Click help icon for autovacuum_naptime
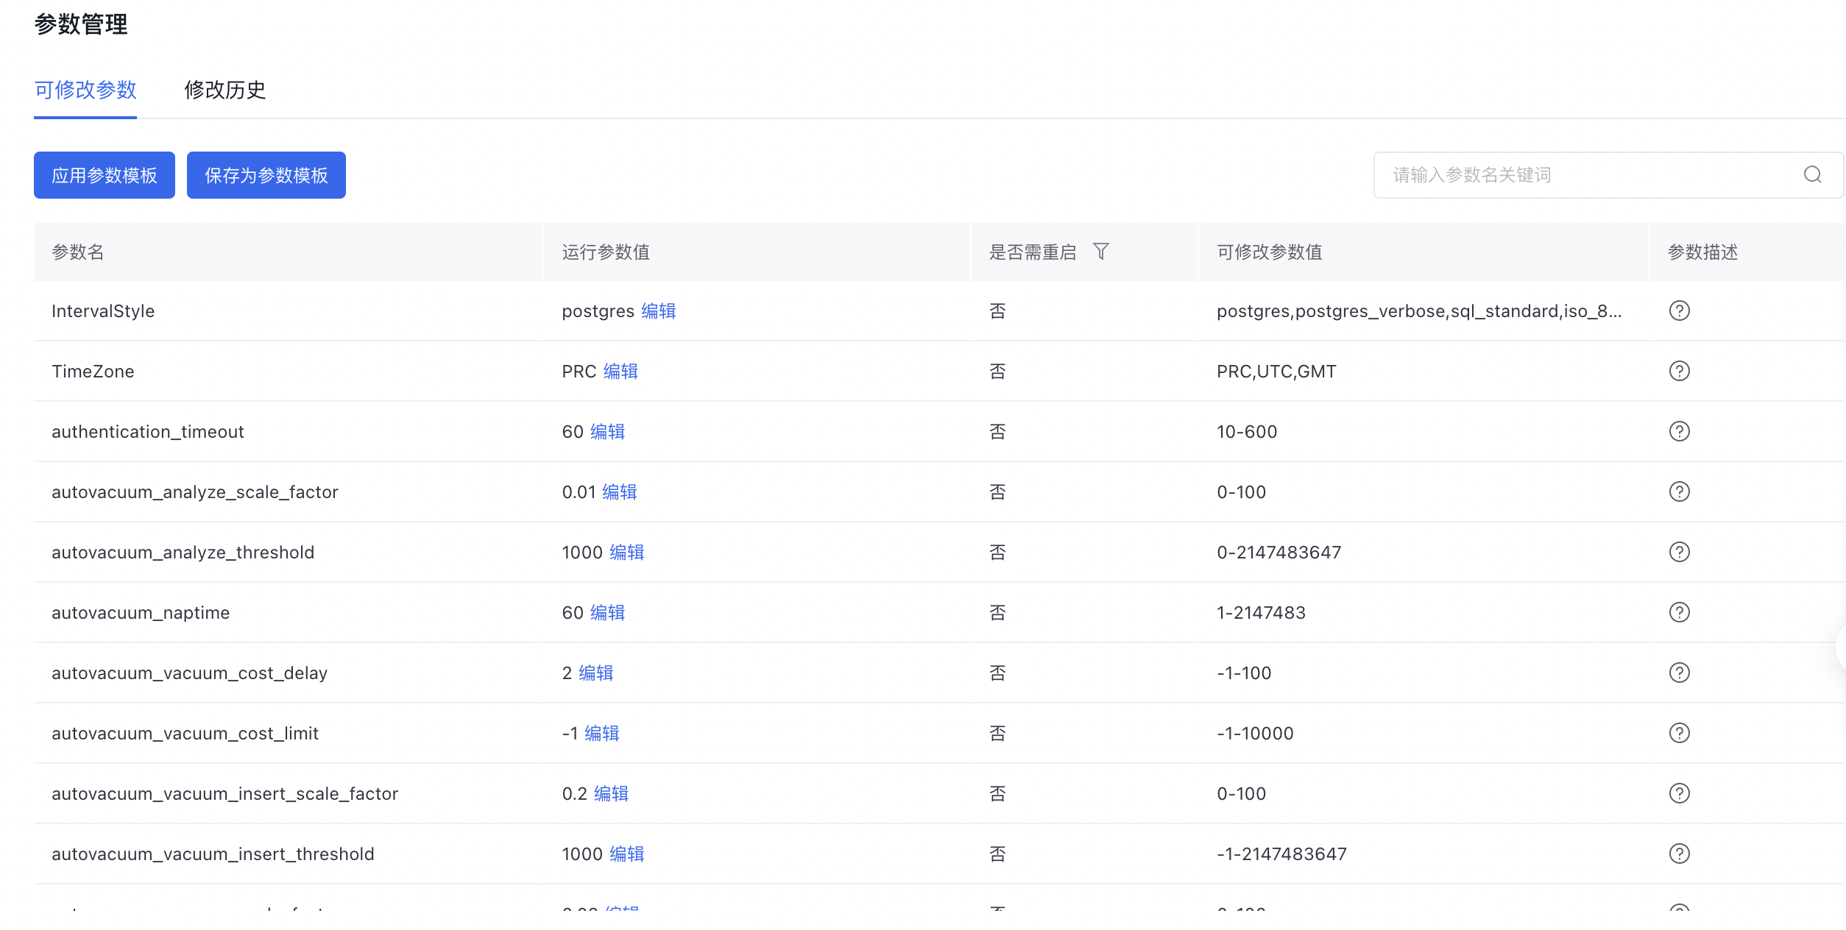The height and width of the screenshot is (930, 1846). coord(1679,612)
